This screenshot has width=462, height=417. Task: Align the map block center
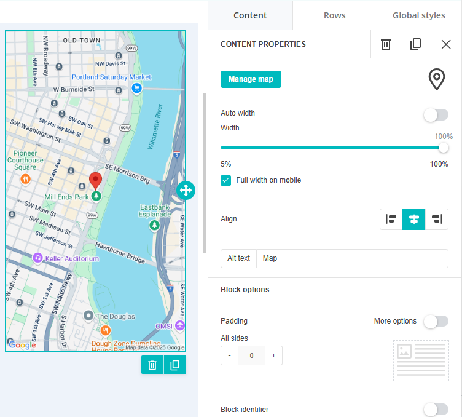pos(413,219)
